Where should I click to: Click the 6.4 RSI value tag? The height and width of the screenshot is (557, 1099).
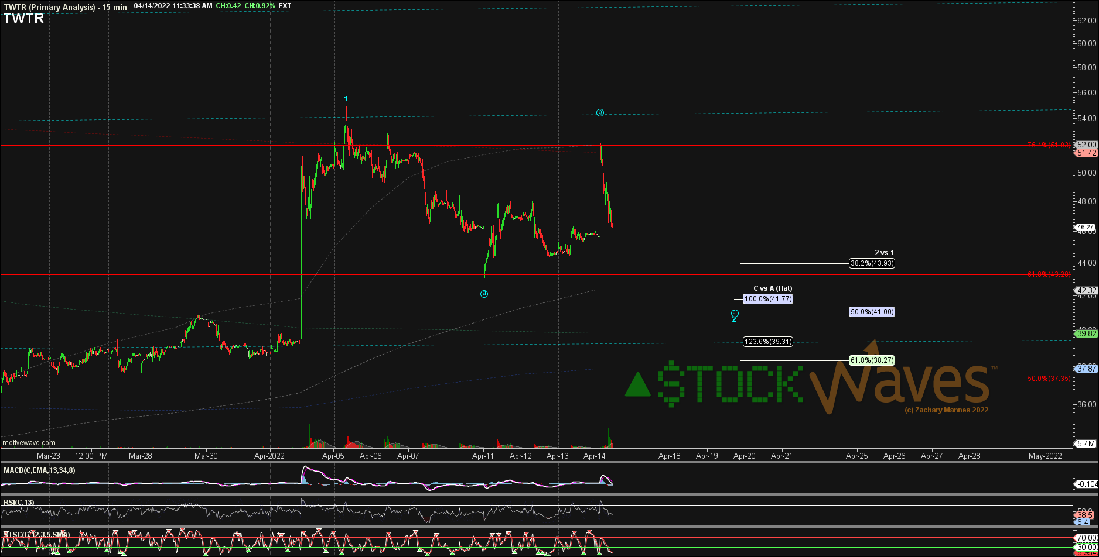(1083, 522)
